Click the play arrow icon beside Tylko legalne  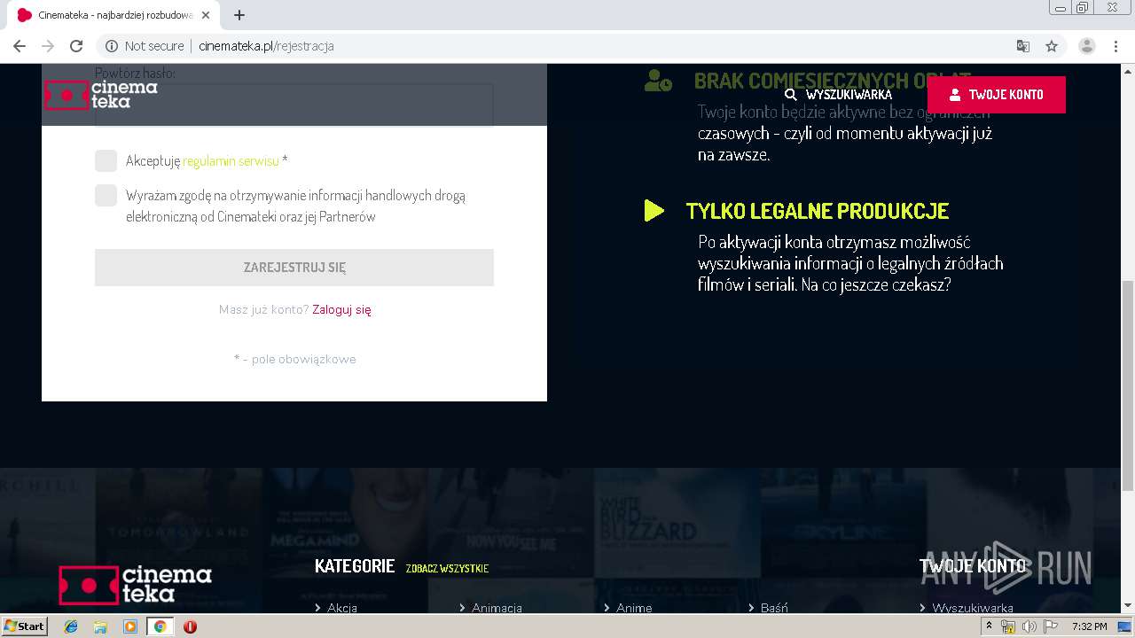pyautogui.click(x=654, y=211)
